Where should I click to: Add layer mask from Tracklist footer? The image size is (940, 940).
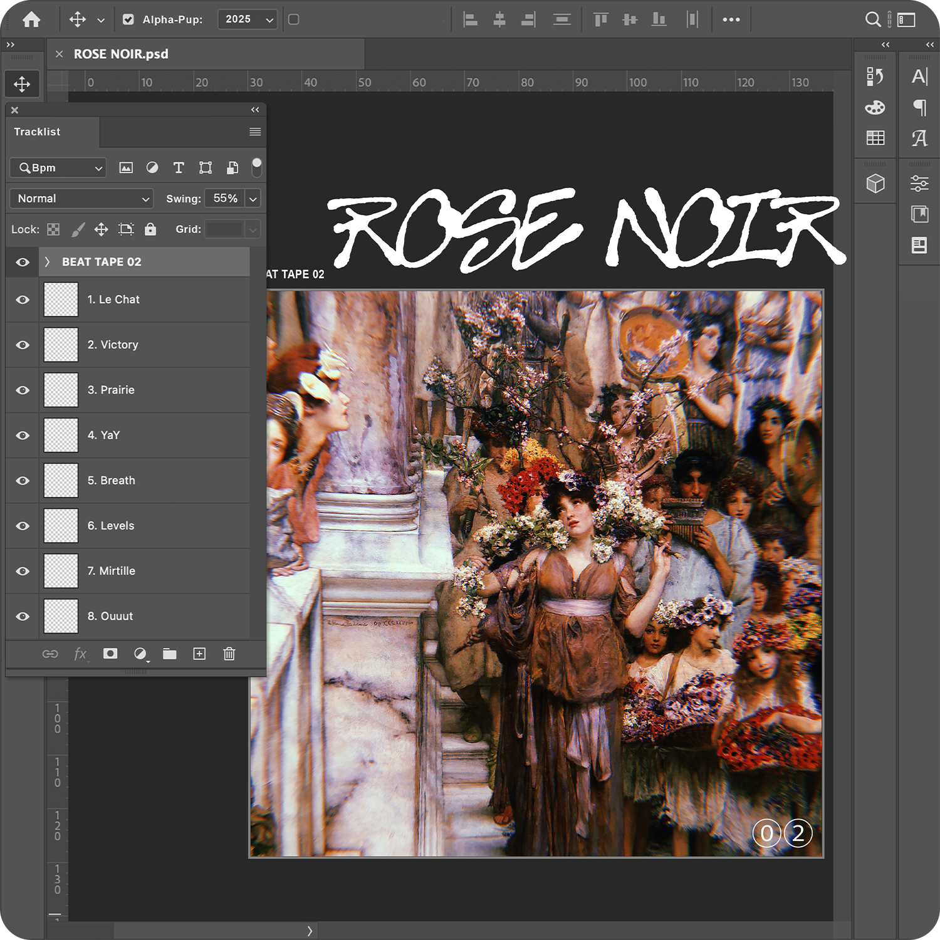pos(110,654)
